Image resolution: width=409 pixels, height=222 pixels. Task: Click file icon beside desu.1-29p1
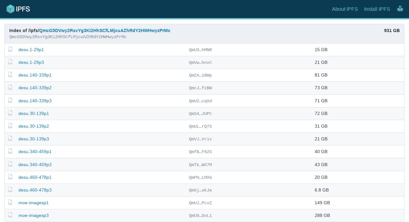pyautogui.click(x=11, y=49)
